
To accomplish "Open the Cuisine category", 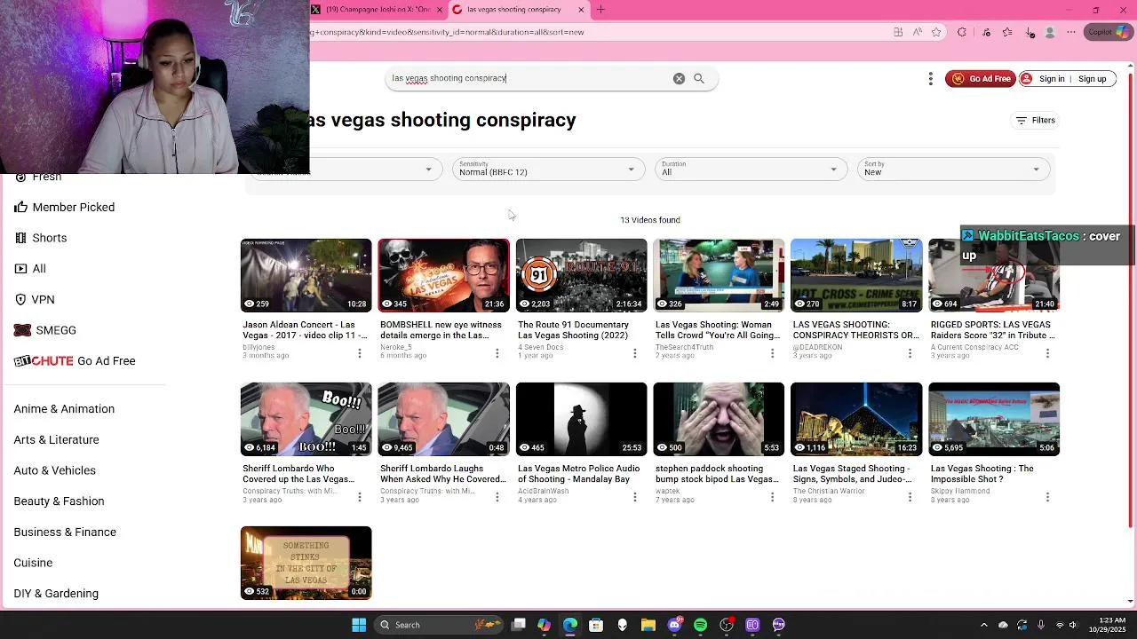I will pyautogui.click(x=33, y=563).
